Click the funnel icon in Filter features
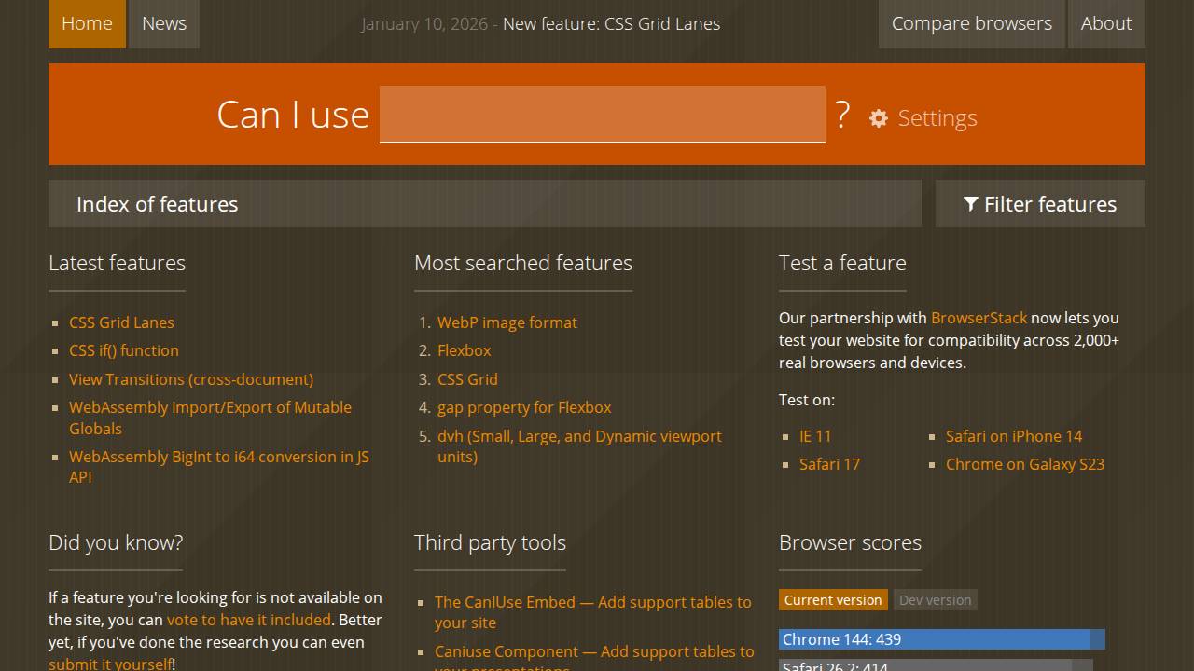Viewport: 1194px width, 671px height. click(971, 204)
